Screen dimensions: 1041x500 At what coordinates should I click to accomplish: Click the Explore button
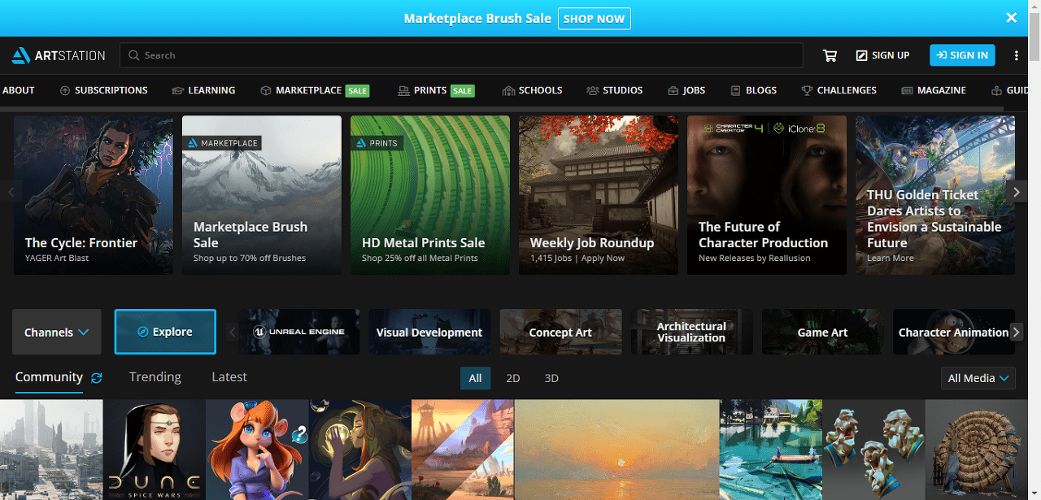coord(165,332)
